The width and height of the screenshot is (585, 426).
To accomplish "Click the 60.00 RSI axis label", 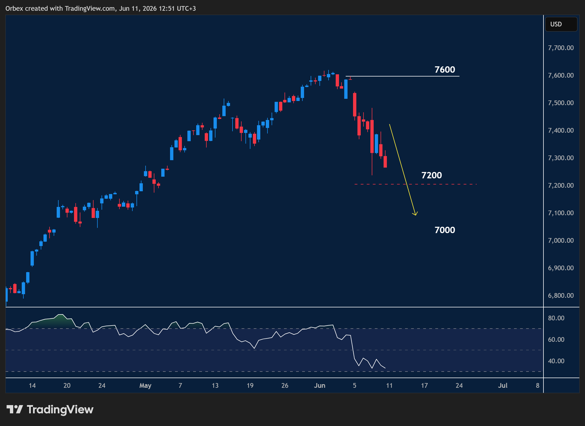I will 556,340.
